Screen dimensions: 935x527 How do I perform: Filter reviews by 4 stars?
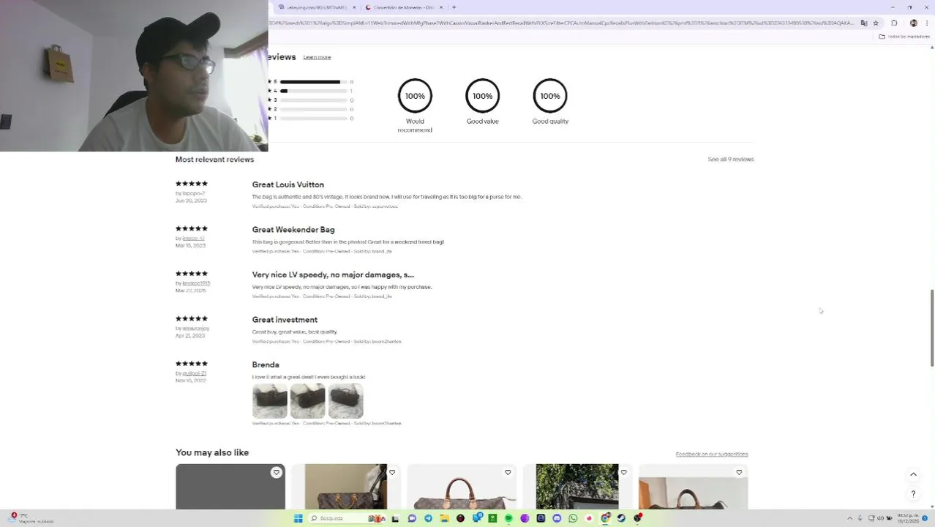pyautogui.click(x=310, y=91)
